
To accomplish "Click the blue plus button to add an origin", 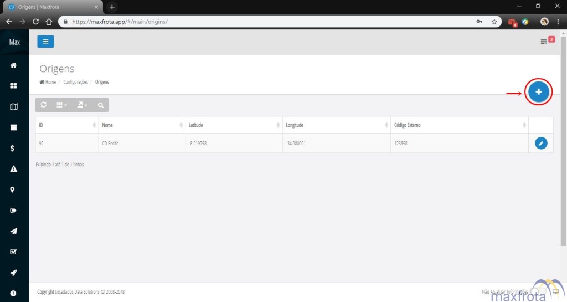I will click(538, 92).
